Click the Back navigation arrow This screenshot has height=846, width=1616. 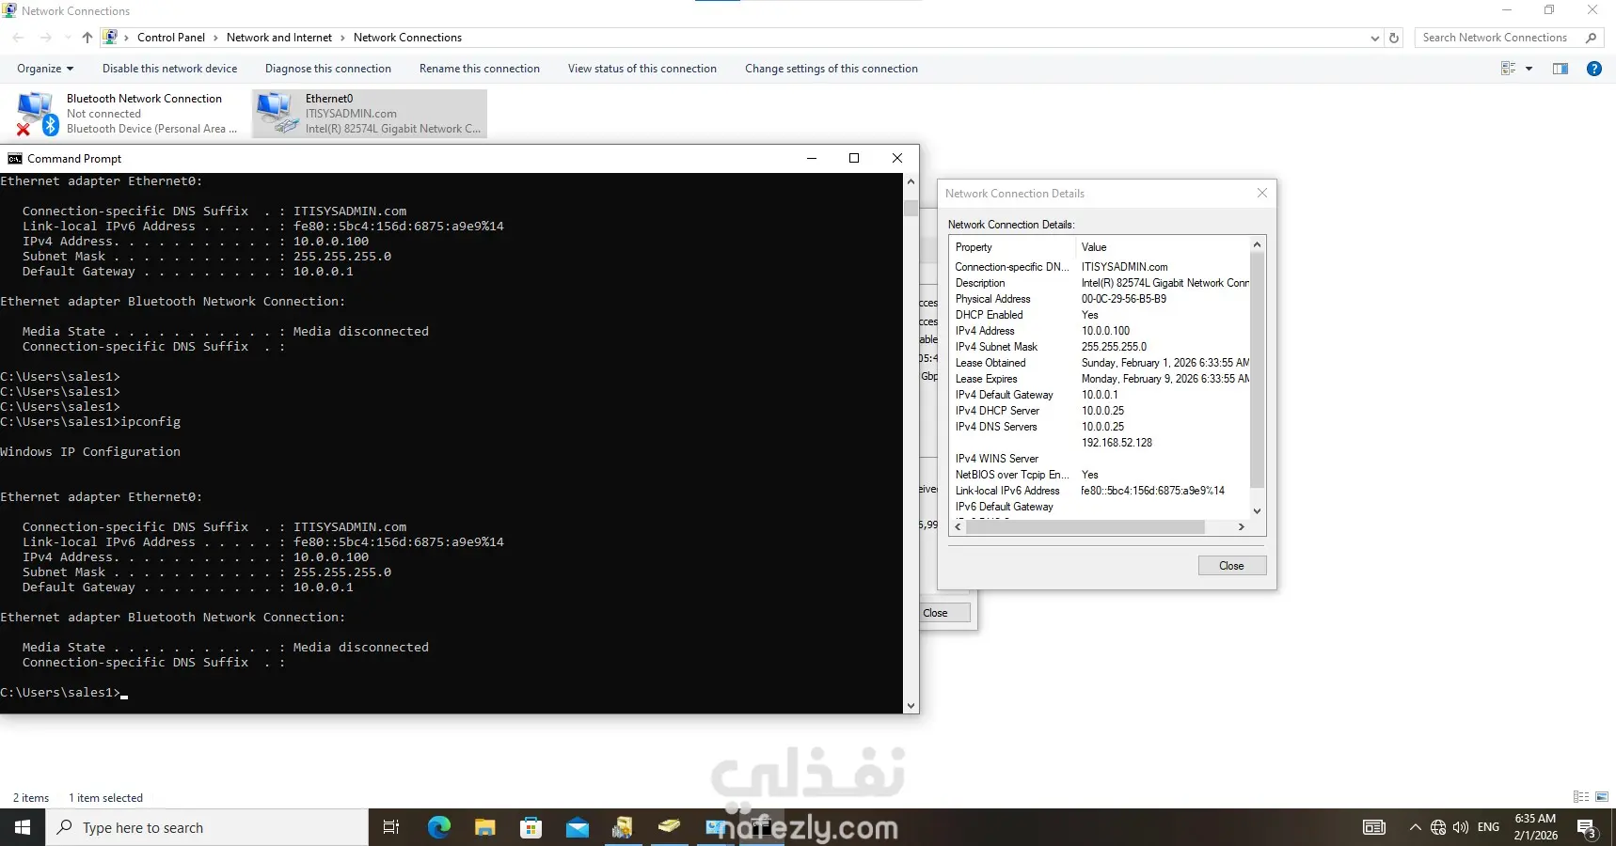coord(18,38)
